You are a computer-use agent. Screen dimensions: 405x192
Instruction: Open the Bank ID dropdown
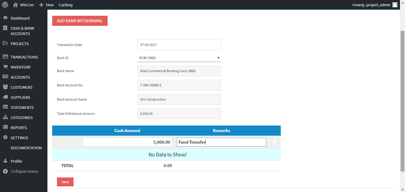179,58
